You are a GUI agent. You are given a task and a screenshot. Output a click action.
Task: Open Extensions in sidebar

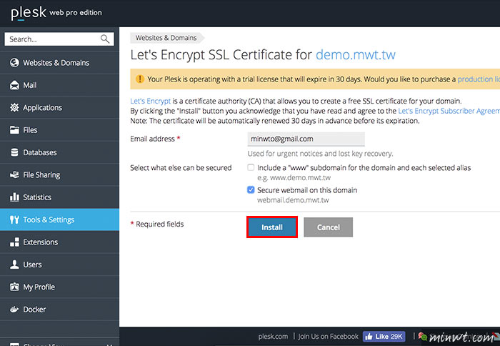[x=59, y=242]
